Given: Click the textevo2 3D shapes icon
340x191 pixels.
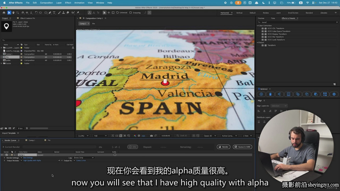Looking at the screenshot, I should click(297, 94).
